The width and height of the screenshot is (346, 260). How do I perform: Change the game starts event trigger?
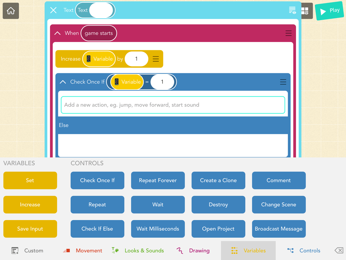99,33
